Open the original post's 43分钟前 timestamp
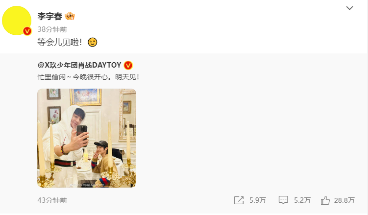Image resolution: width=368 pixels, height=215 pixels. tap(52, 200)
